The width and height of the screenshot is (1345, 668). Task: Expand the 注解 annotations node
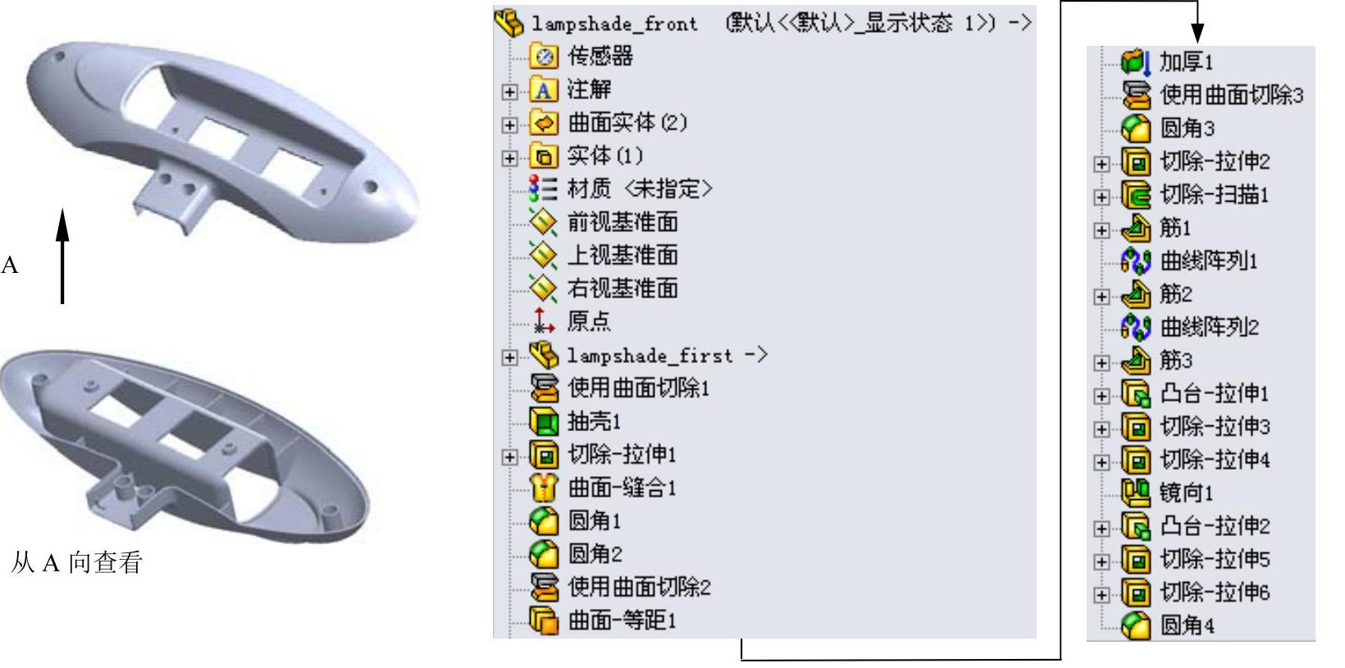pyautogui.click(x=509, y=92)
